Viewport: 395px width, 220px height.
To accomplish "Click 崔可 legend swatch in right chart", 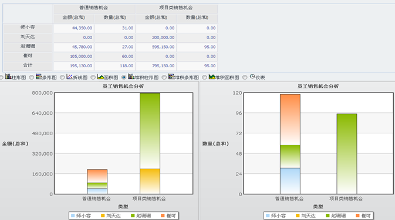I will pyautogui.click(x=357, y=216).
